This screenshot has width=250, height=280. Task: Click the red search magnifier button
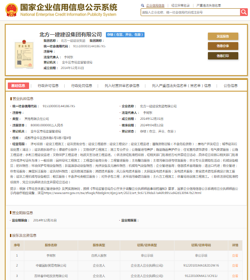[244, 12]
